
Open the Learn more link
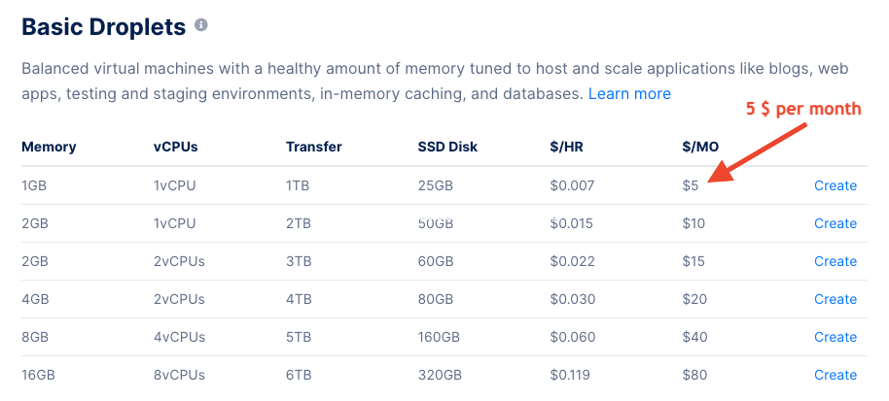coord(629,94)
